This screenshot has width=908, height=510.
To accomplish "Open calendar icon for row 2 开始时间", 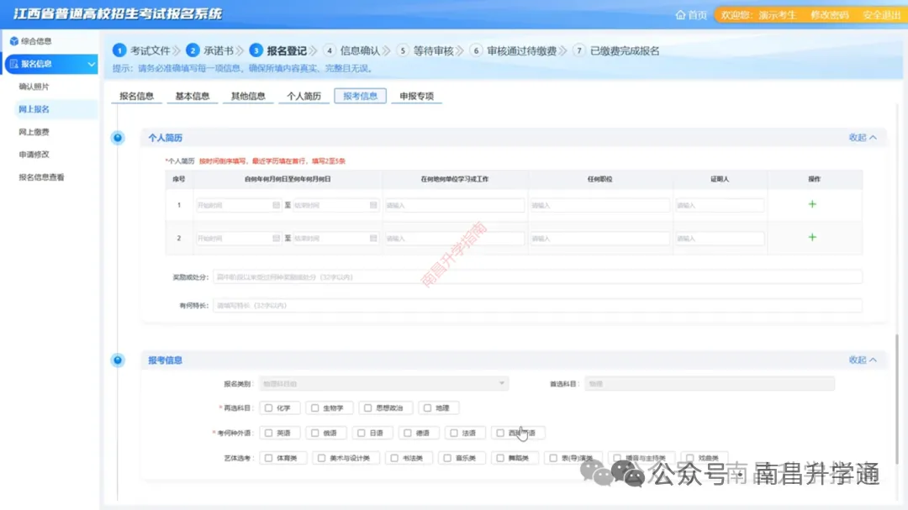I will coord(276,238).
